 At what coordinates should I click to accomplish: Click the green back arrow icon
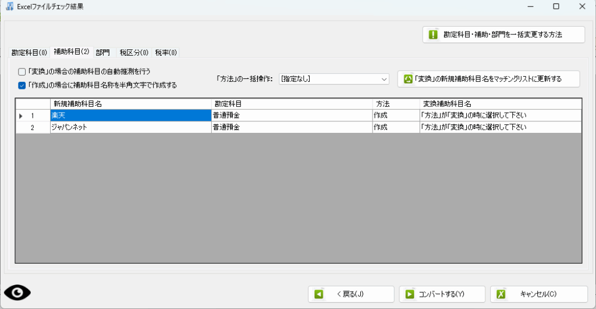(318, 294)
